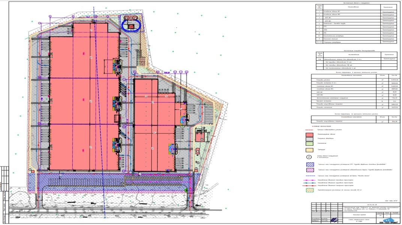This screenshot has width=402, height=225.
Task: Click the red building swatch in legend
Action: (x=309, y=135)
